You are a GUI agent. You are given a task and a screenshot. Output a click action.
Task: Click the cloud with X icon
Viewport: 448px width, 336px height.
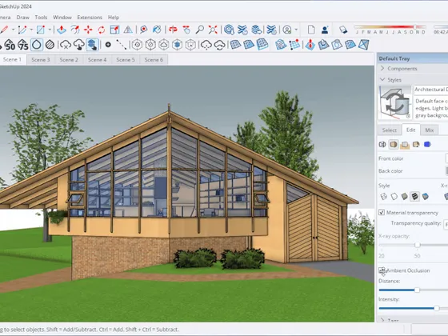pyautogui.click(x=66, y=45)
